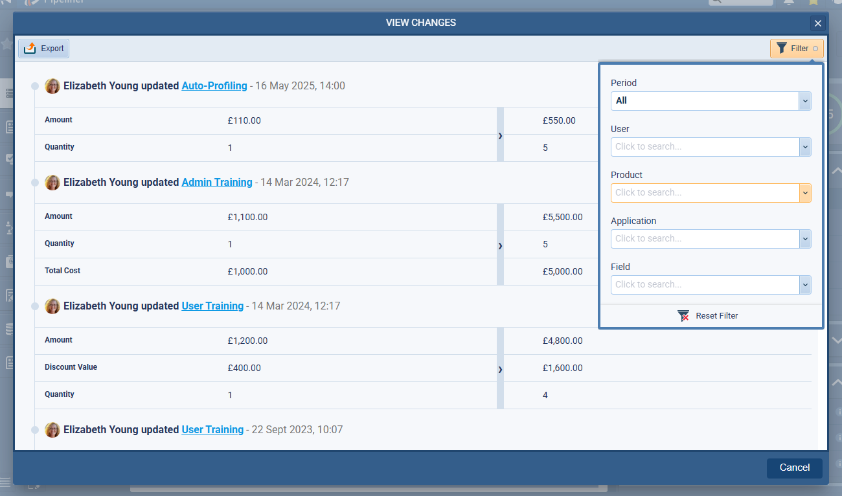Screen dimensions: 842x496
Task: Click avatar beside User Training 14 Mar 2024
Action: (x=52, y=306)
